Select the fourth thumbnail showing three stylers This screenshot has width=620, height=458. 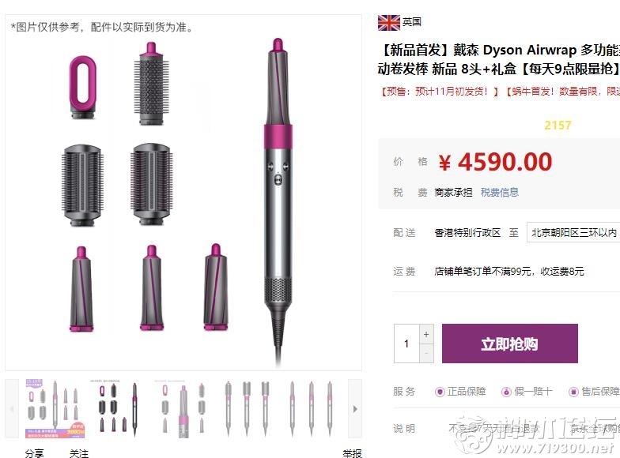point(247,408)
